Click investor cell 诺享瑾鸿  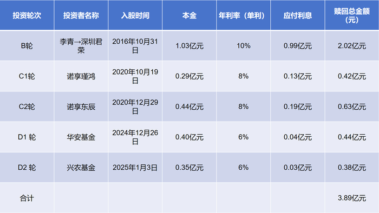(81, 76)
